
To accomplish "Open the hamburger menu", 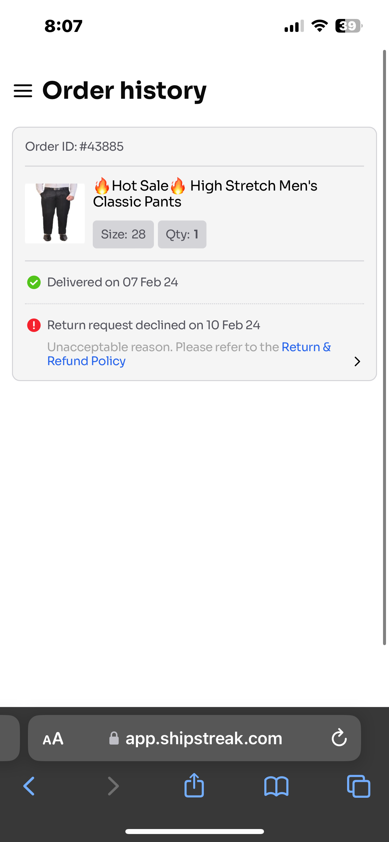I will tap(23, 91).
